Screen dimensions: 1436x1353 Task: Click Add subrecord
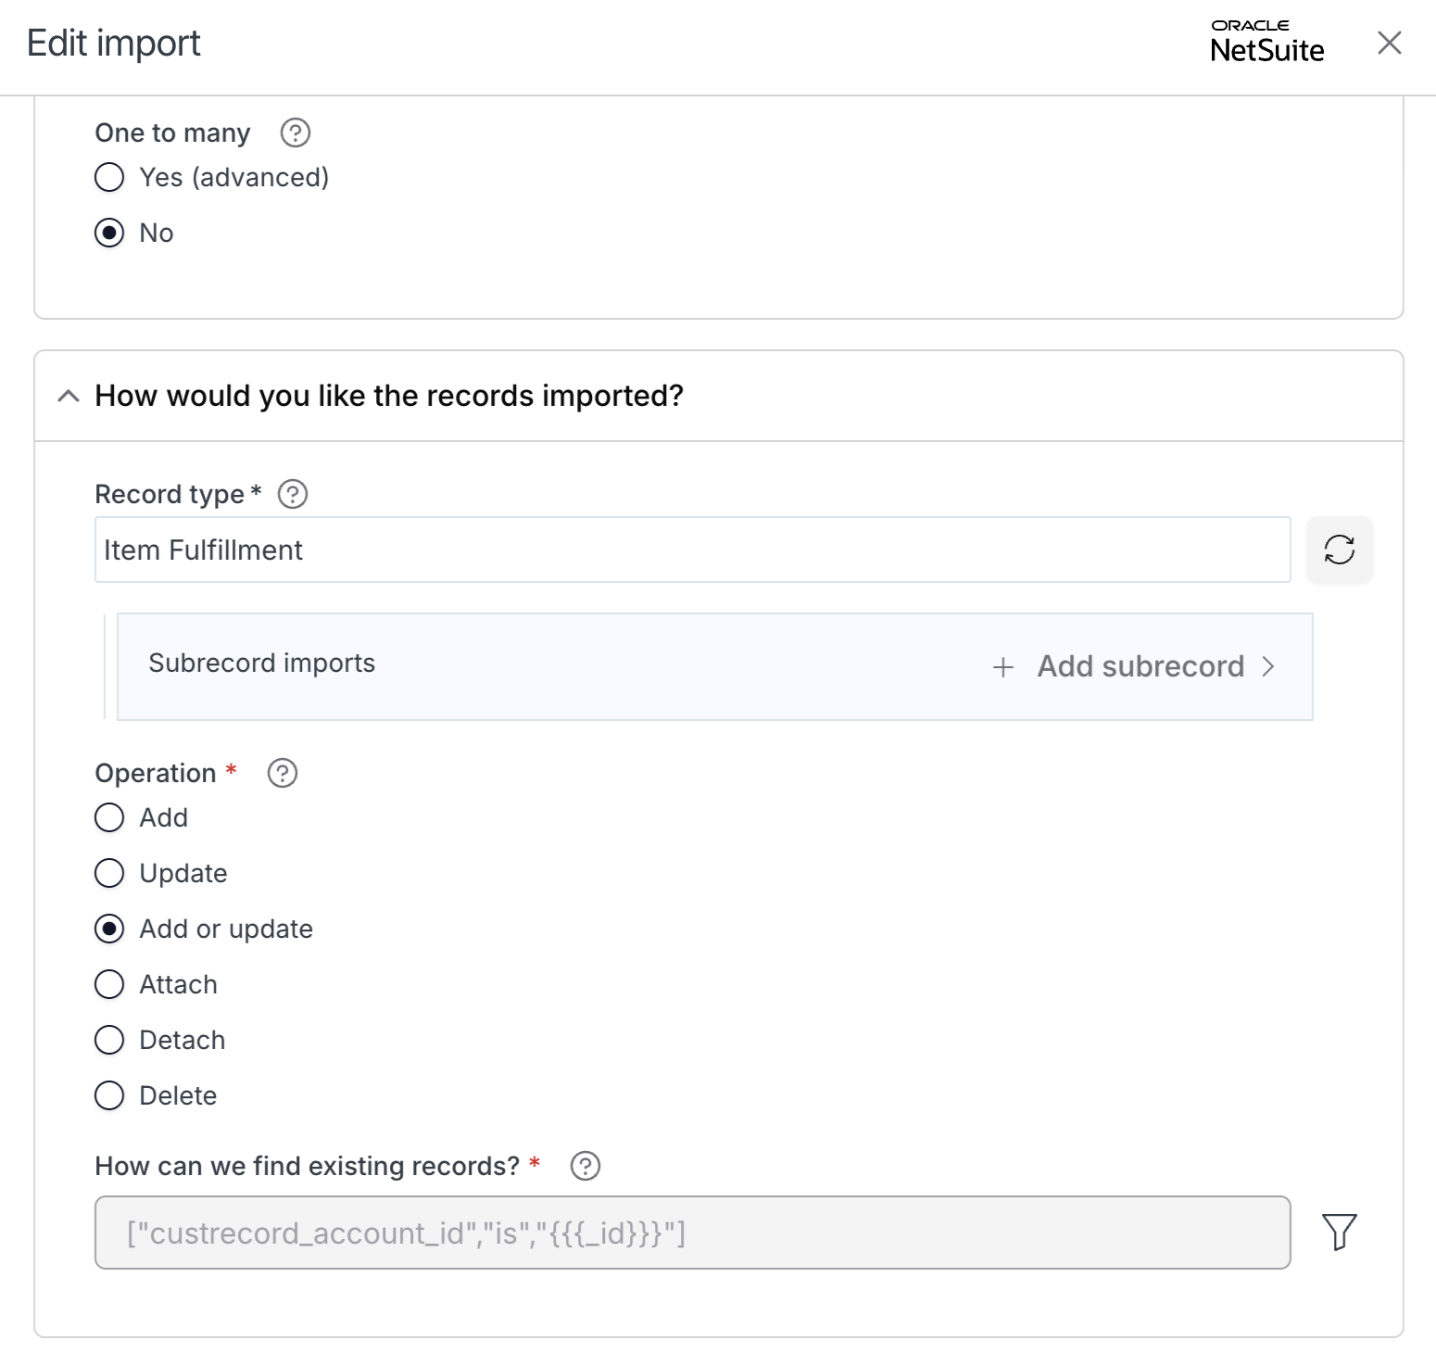tap(1140, 666)
